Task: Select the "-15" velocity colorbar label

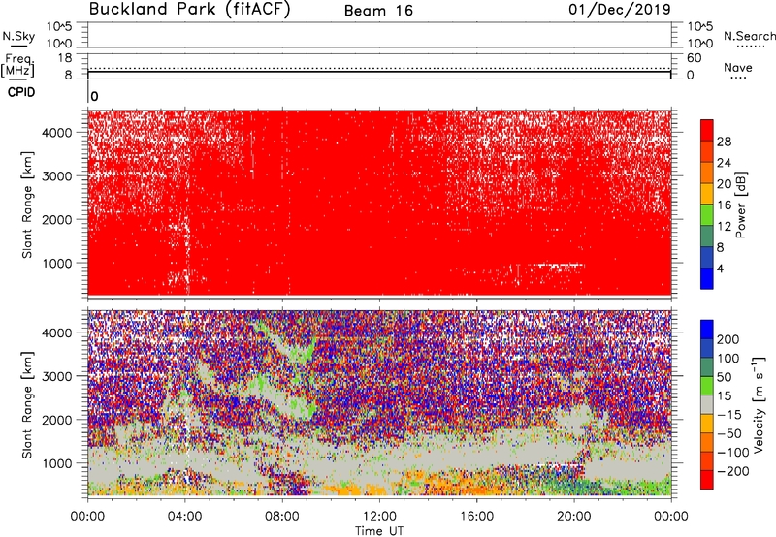Action: [x=729, y=414]
